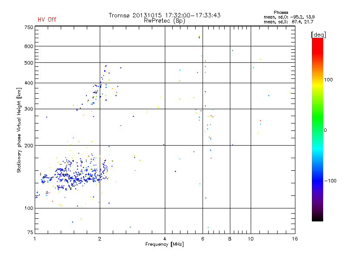Click the "mean, sd,O: -95.2, 13.9" line
347x260 pixels.
pos(289,17)
